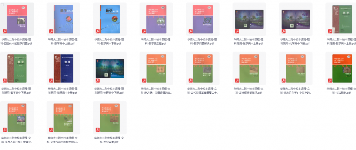The width and height of the screenshot is (356, 150).
Task: Open the 理科-数学高中下册 cover thumbnail
Action: [x=110, y=19]
